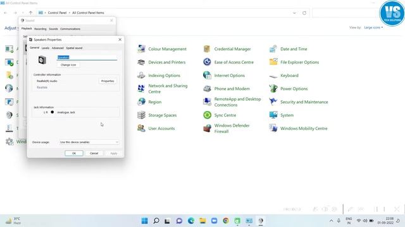The image size is (405, 227).
Task: Close the Speakers Properties dialog
Action: click(120, 40)
